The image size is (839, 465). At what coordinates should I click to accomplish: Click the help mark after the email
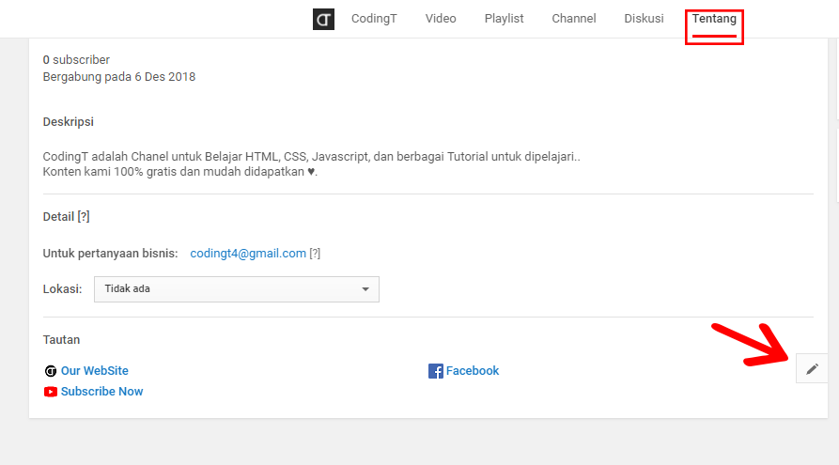(x=315, y=254)
